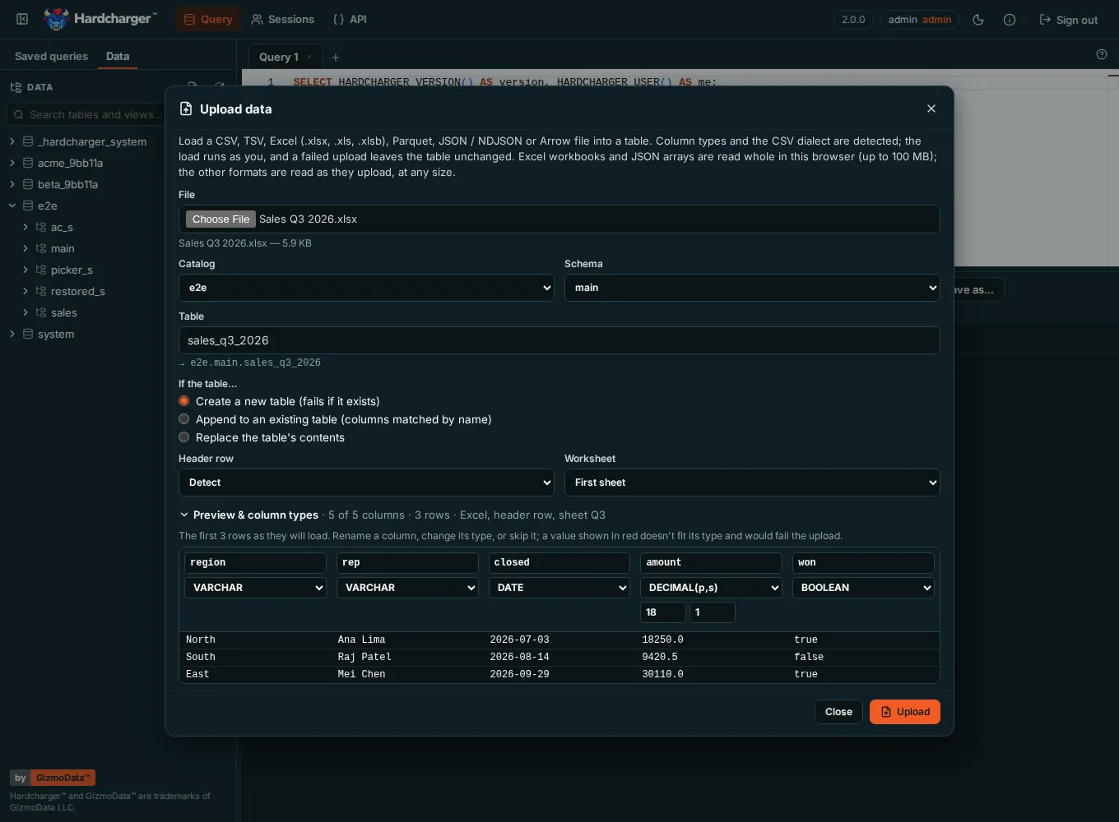Image resolution: width=1119 pixels, height=822 pixels.
Task: Select Create a new table option
Action: click(184, 401)
